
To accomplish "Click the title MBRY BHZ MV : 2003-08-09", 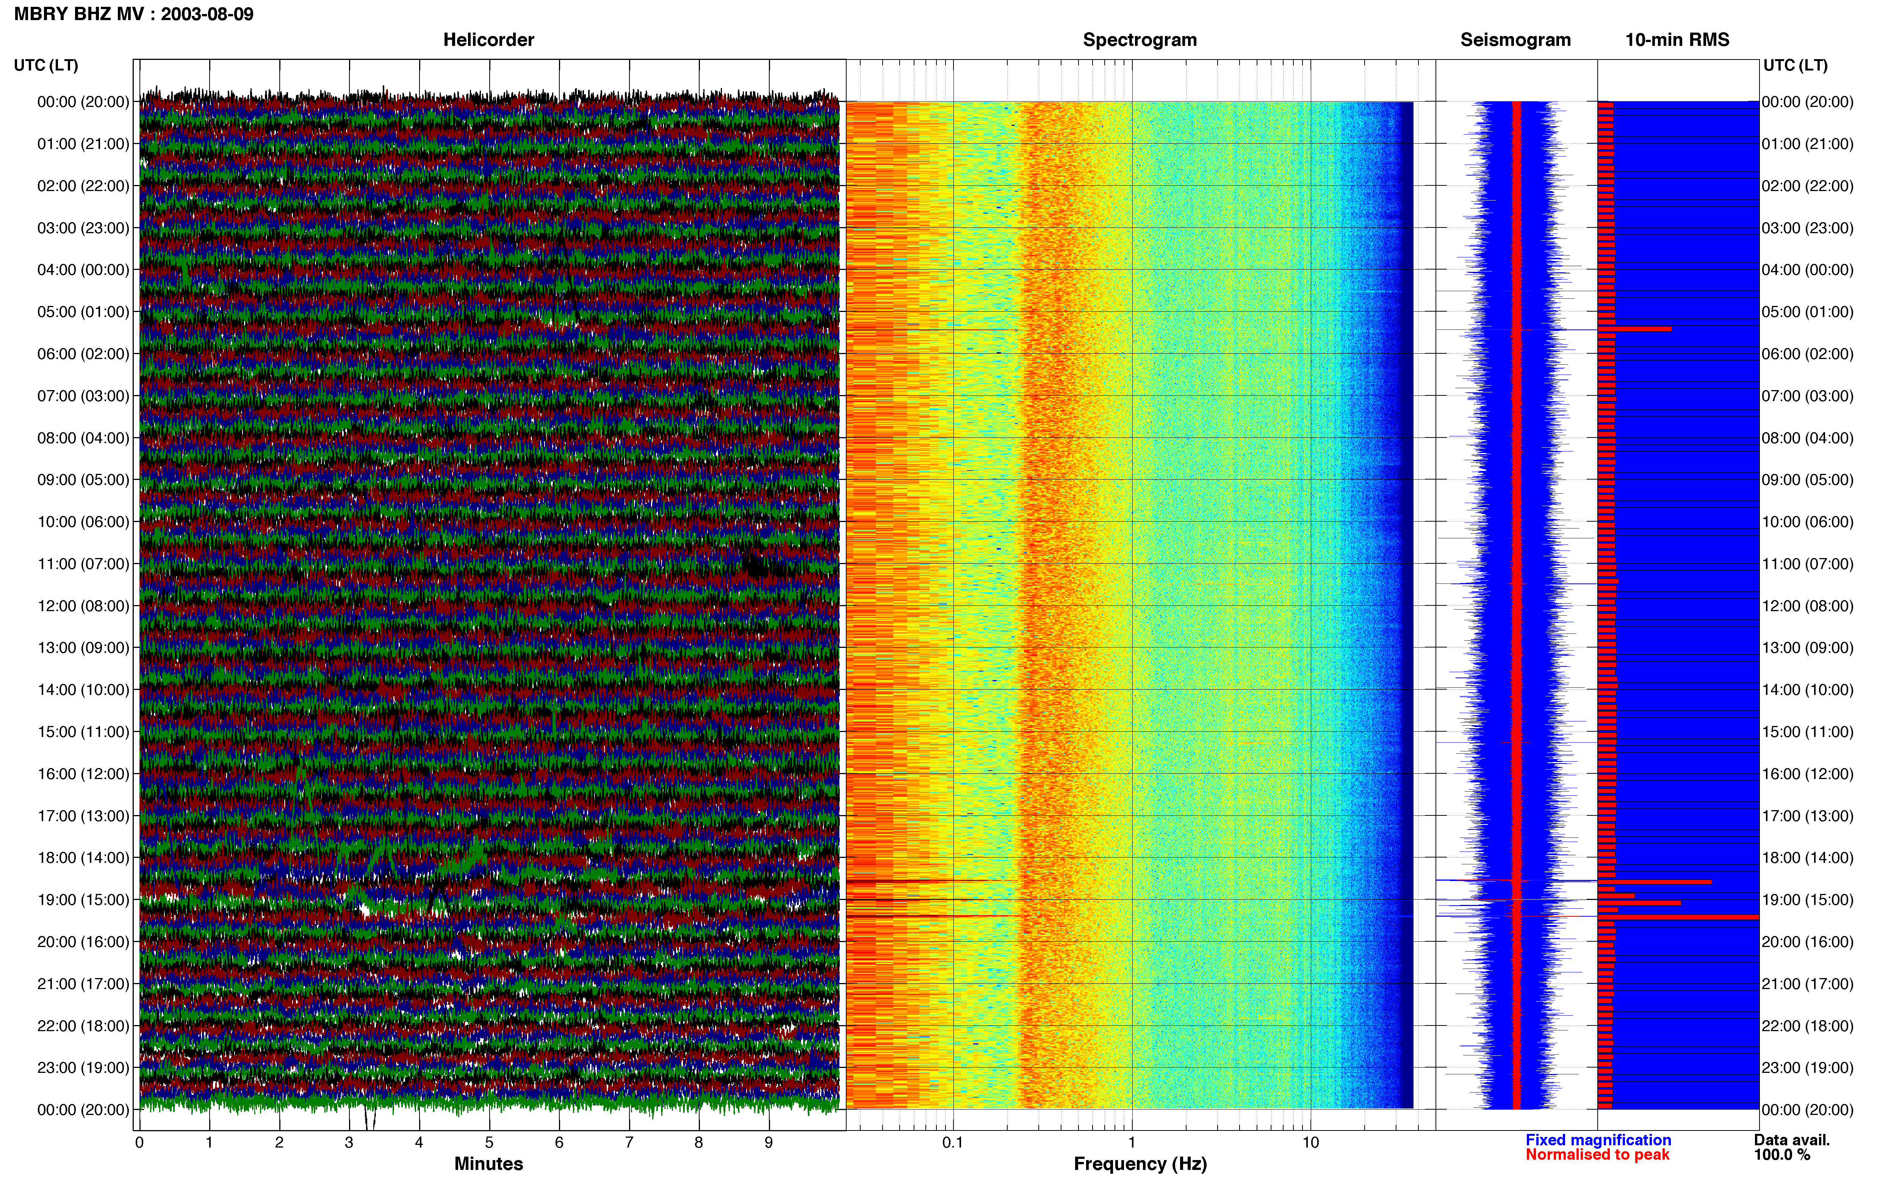I will (134, 14).
